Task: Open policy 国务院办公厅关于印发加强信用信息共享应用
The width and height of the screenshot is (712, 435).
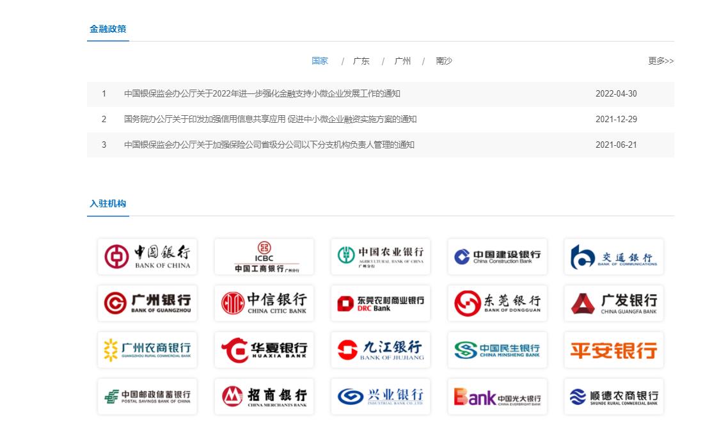Action: [270, 119]
